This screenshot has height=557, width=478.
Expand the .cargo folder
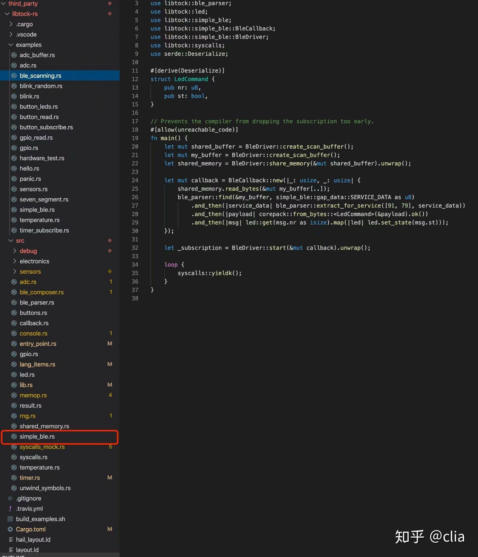click(x=11, y=24)
